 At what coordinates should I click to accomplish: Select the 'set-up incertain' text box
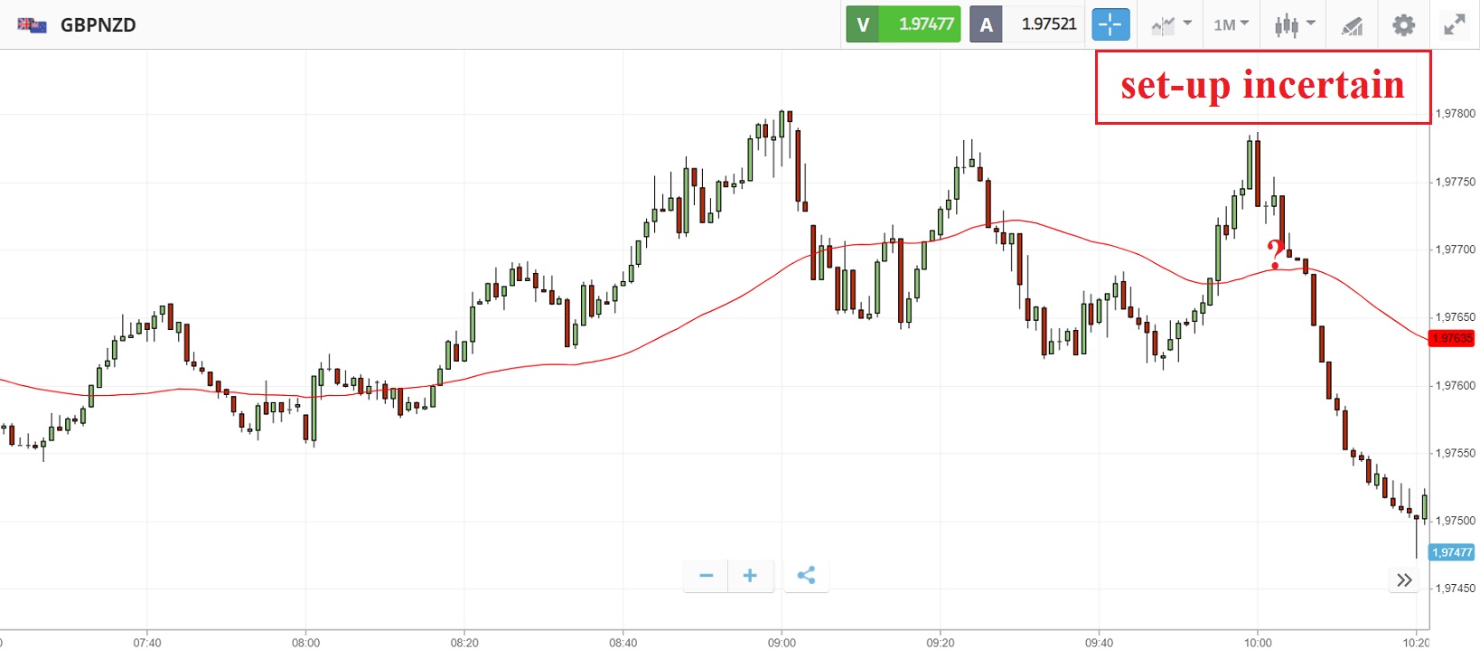click(1262, 87)
